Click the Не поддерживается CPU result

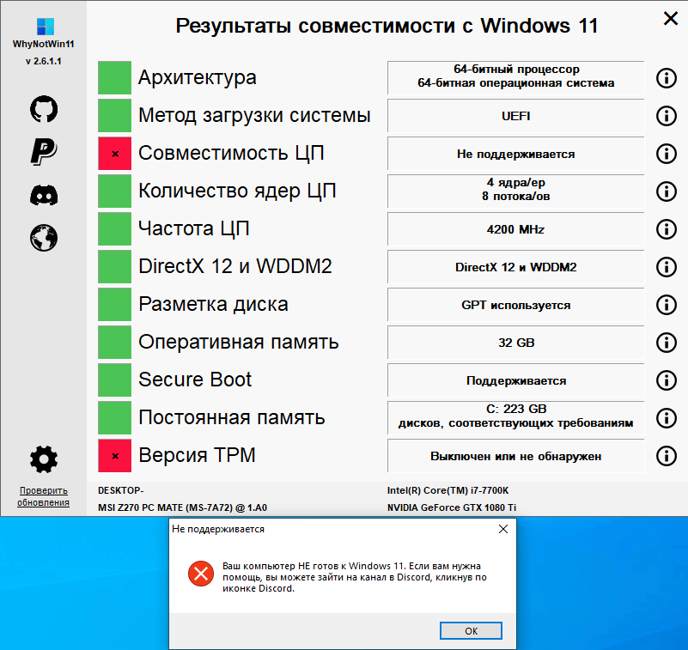click(516, 154)
